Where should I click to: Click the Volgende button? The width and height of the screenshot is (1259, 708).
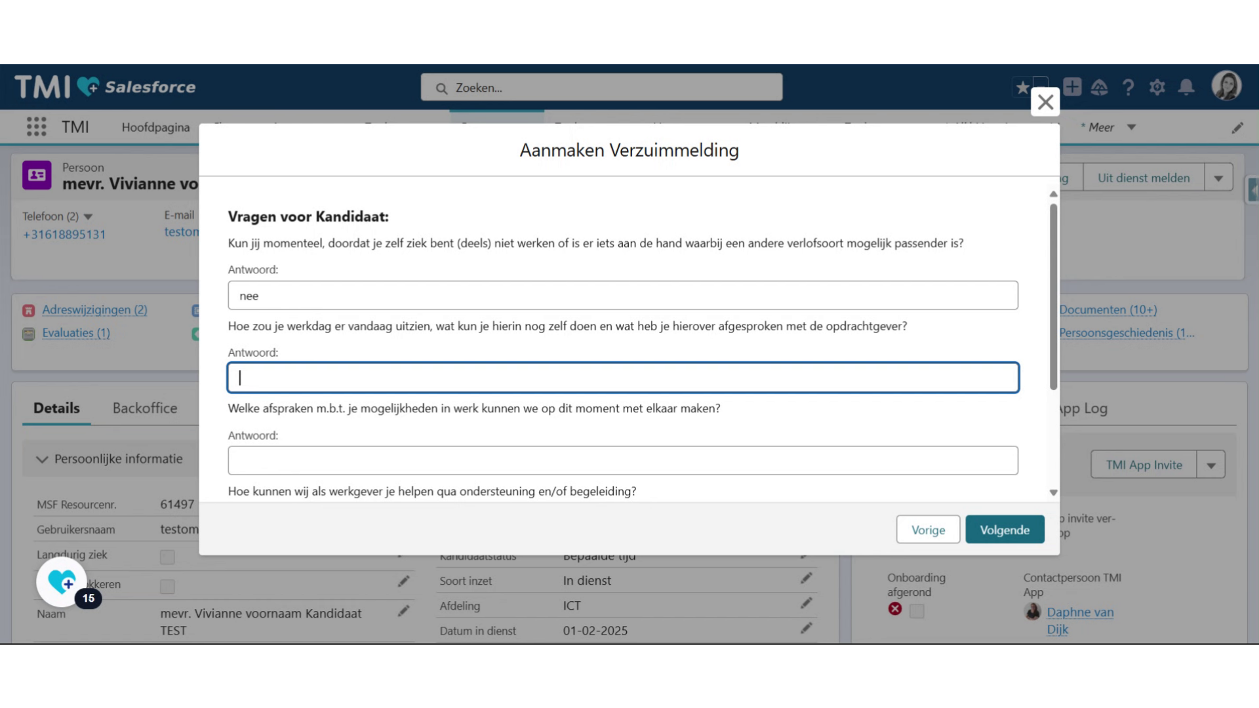(x=1005, y=530)
